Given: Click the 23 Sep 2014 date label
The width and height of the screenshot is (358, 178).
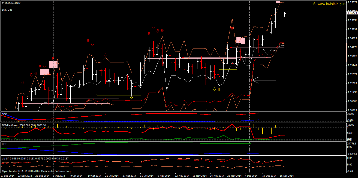Looking at the screenshot, I should tap(25, 176).
